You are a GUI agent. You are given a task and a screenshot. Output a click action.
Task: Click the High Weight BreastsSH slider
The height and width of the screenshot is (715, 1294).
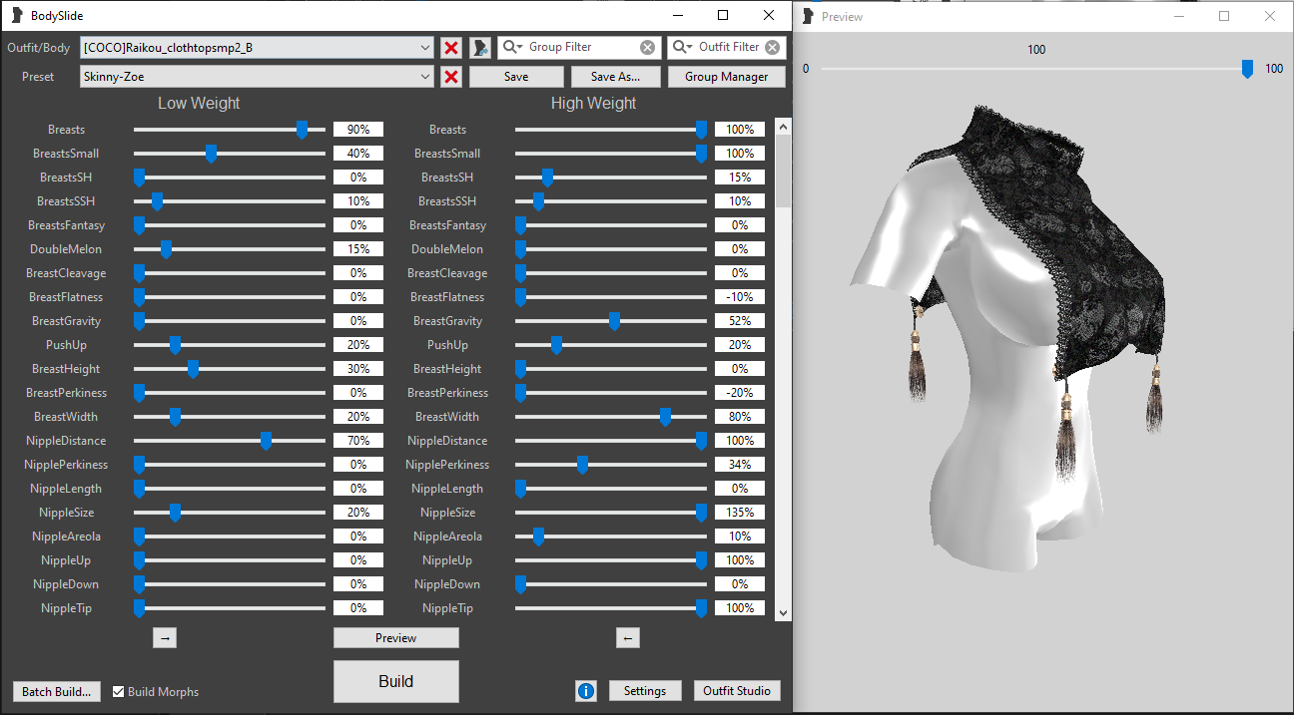click(611, 178)
